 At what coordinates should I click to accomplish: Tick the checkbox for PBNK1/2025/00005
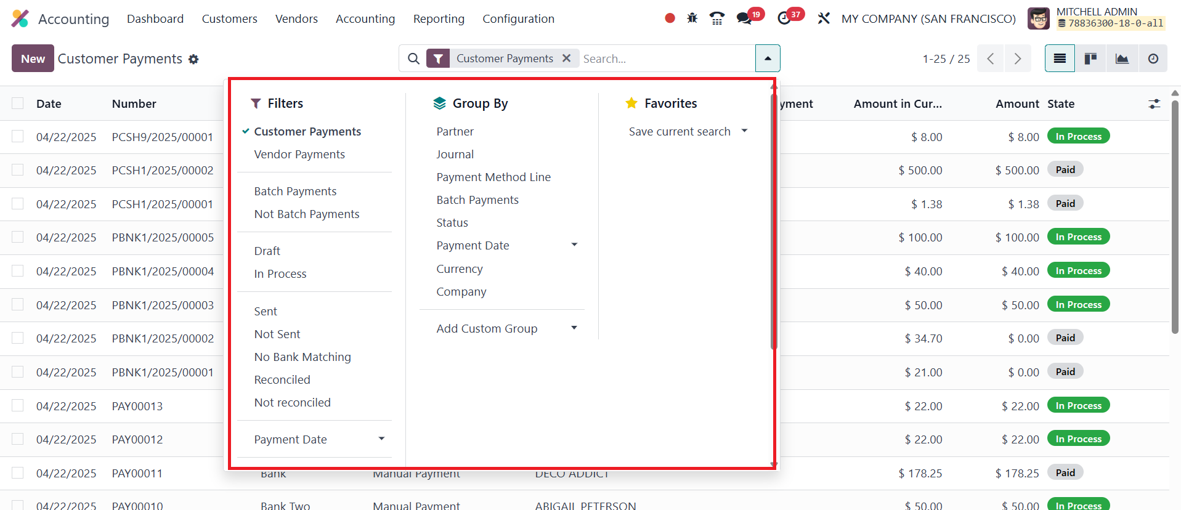(18, 237)
